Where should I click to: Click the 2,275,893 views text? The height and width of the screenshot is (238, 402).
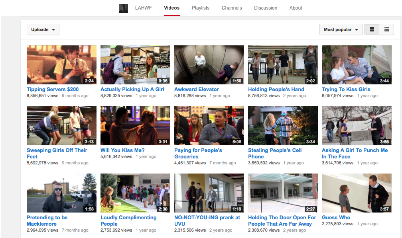click(338, 224)
